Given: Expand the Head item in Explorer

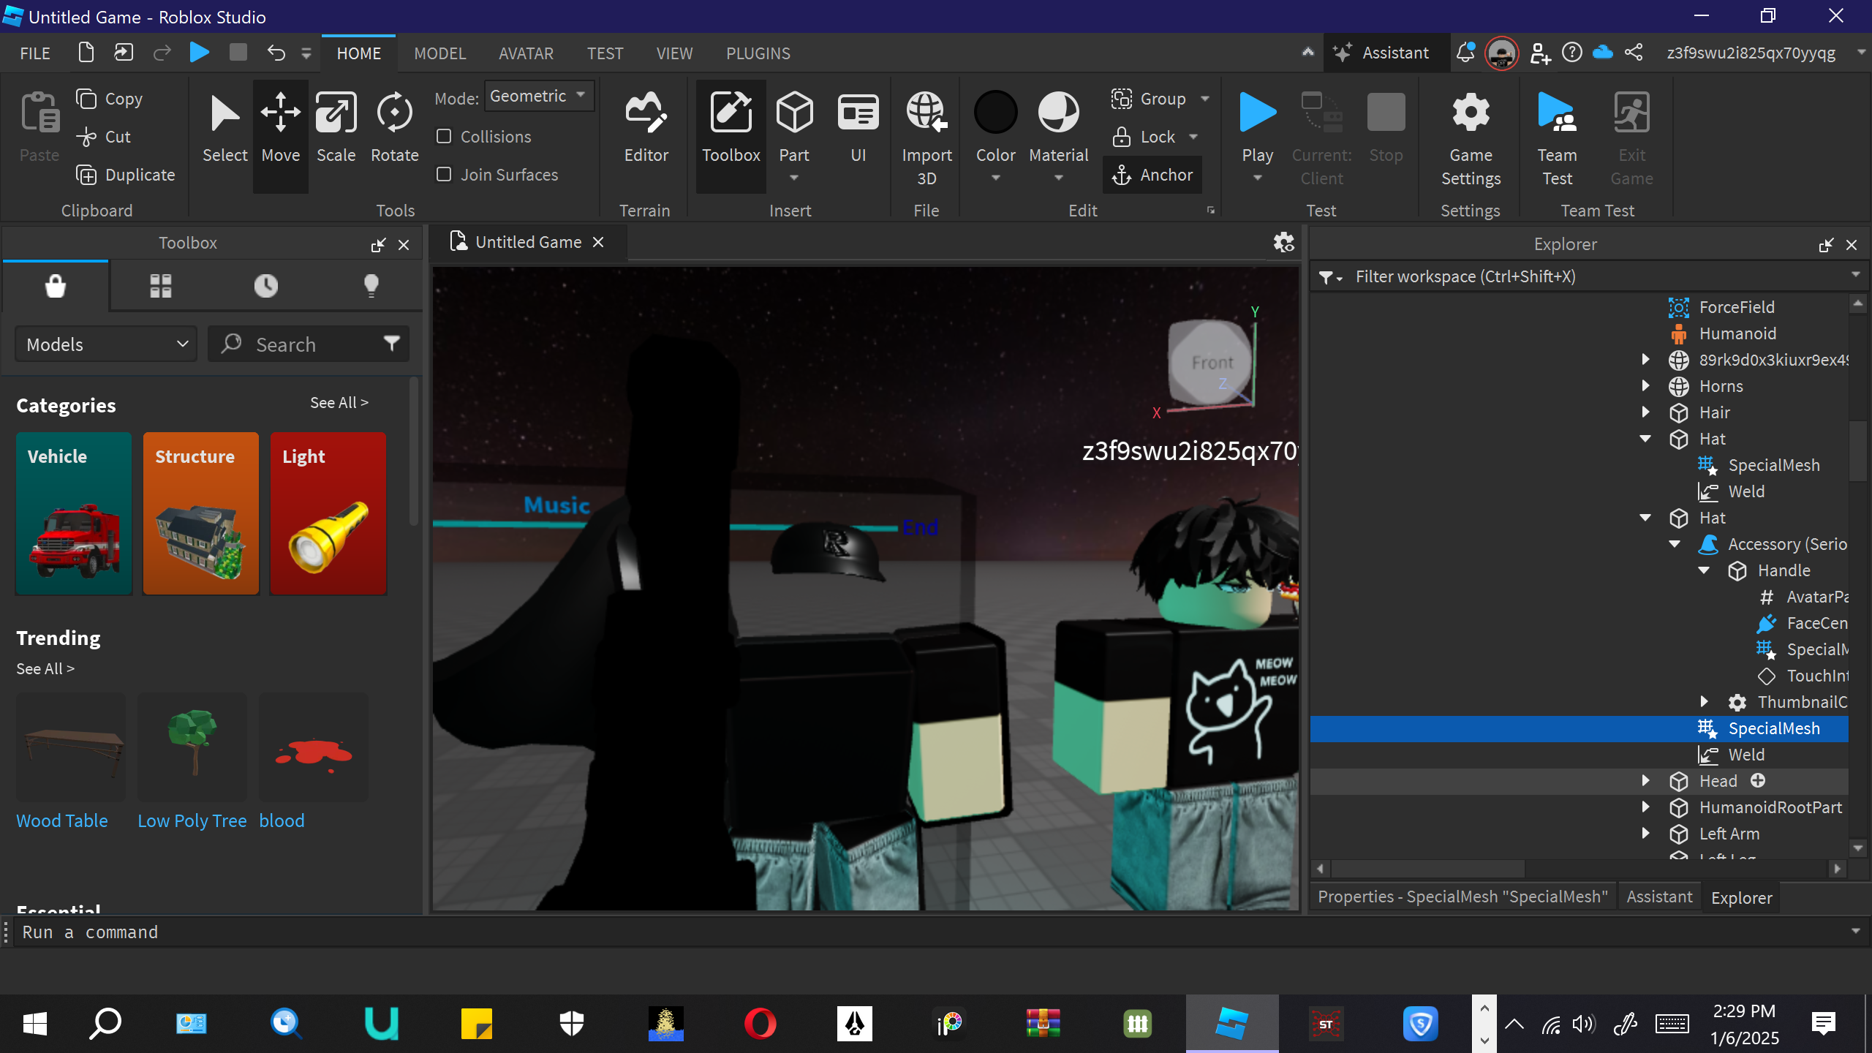Looking at the screenshot, I should click(x=1645, y=781).
